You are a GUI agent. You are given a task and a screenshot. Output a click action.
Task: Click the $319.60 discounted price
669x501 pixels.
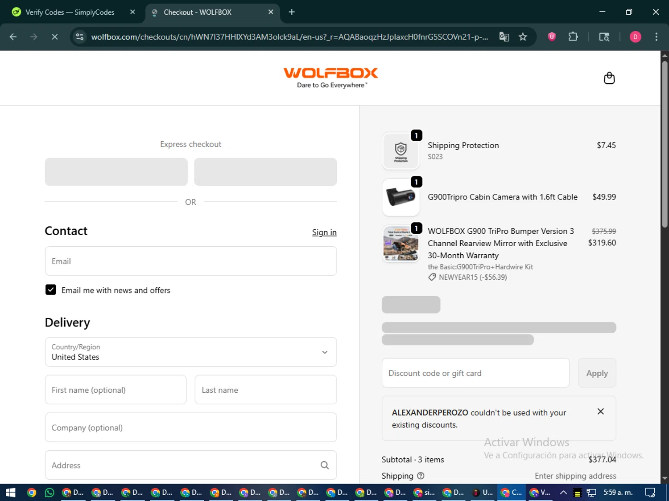click(602, 243)
